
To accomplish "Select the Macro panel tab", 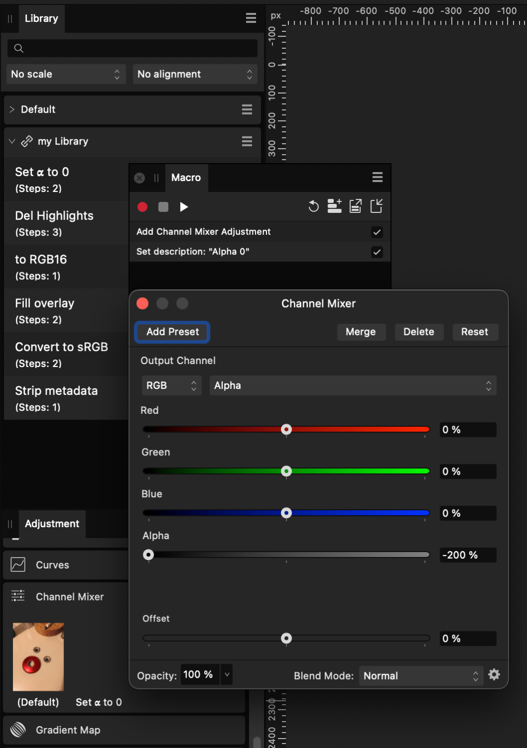I will pos(186,178).
